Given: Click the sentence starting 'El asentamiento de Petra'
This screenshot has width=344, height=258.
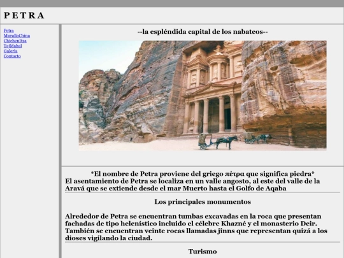Looking at the screenshot, I should pos(192,185).
